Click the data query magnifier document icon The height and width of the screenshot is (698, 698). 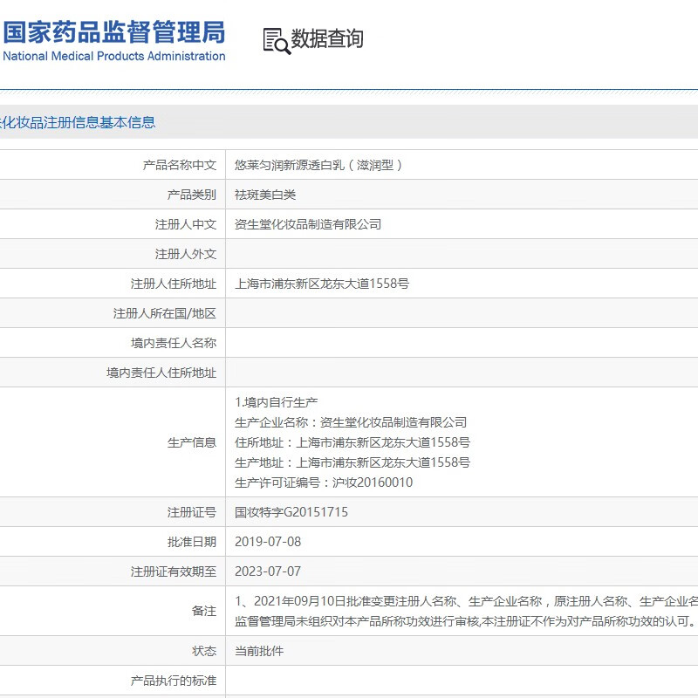tap(277, 41)
